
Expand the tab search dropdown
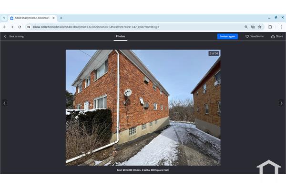point(4,18)
